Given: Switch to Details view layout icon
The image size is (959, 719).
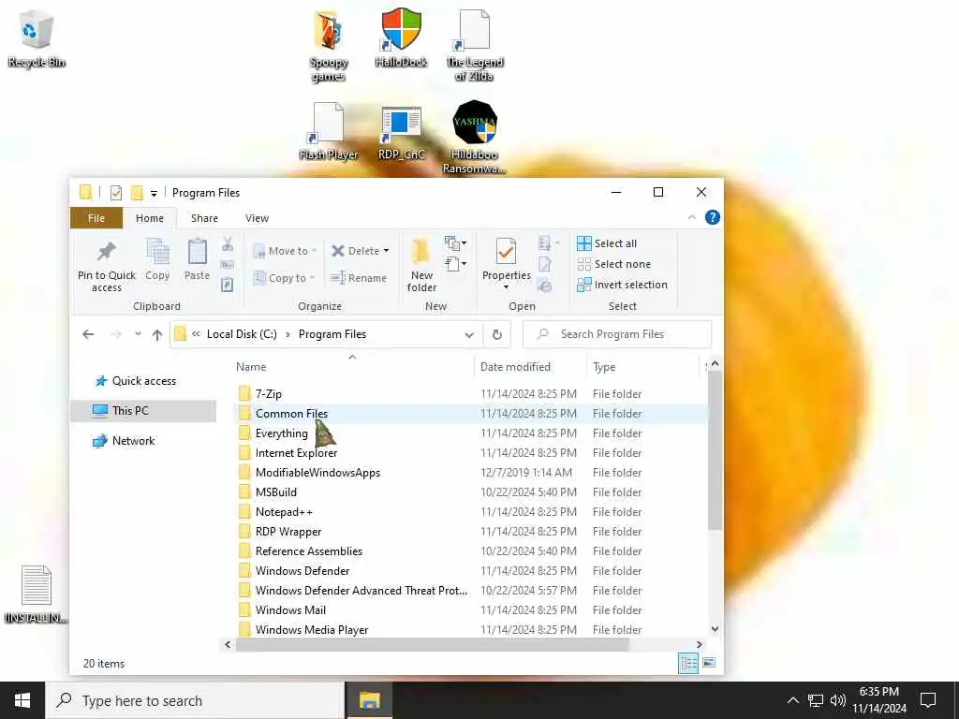Looking at the screenshot, I should [688, 663].
